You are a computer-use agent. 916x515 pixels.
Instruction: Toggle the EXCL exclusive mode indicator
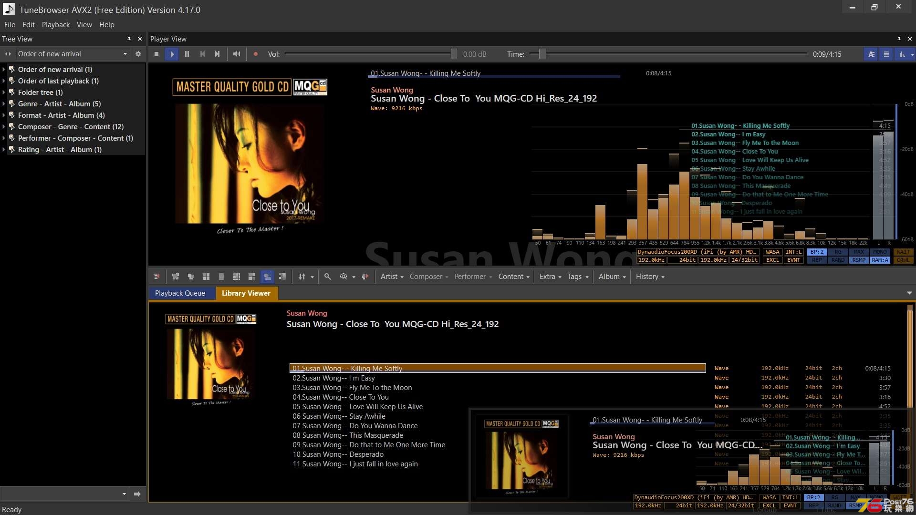pyautogui.click(x=772, y=260)
